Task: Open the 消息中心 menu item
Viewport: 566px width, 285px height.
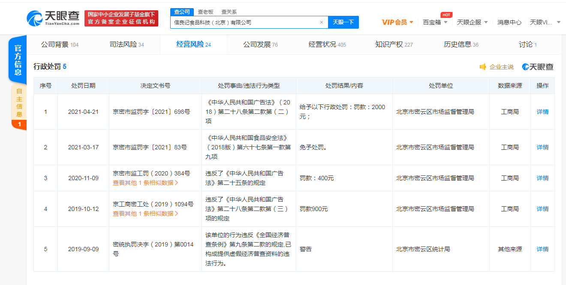Action: 509,22
